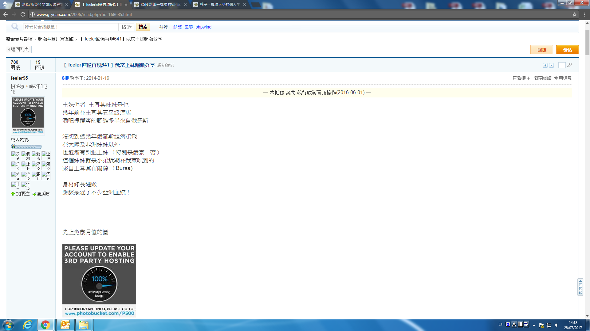The height and width of the screenshot is (331, 590).
Task: Open the 帖子 search type dropdown
Action: [x=126, y=27]
